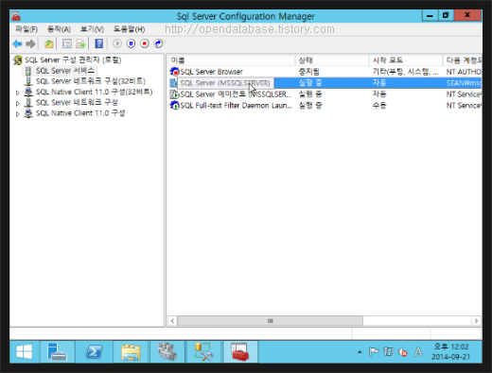
Task: Sort by the 시작 모드 column header
Action: (406, 60)
